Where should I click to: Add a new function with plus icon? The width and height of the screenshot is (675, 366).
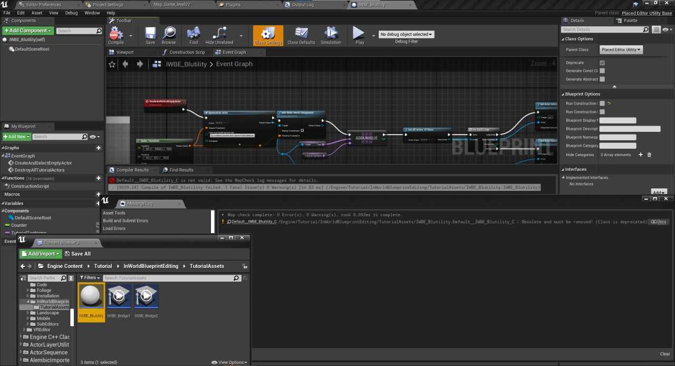click(99, 178)
